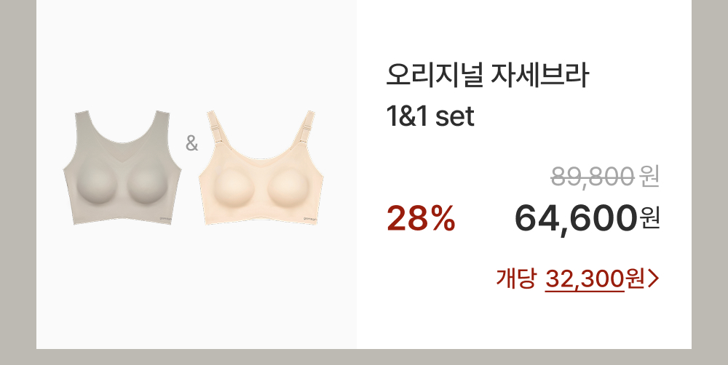Screen dimensions: 728x365
Task: Click the beige strap bra image
Action: [261, 167]
